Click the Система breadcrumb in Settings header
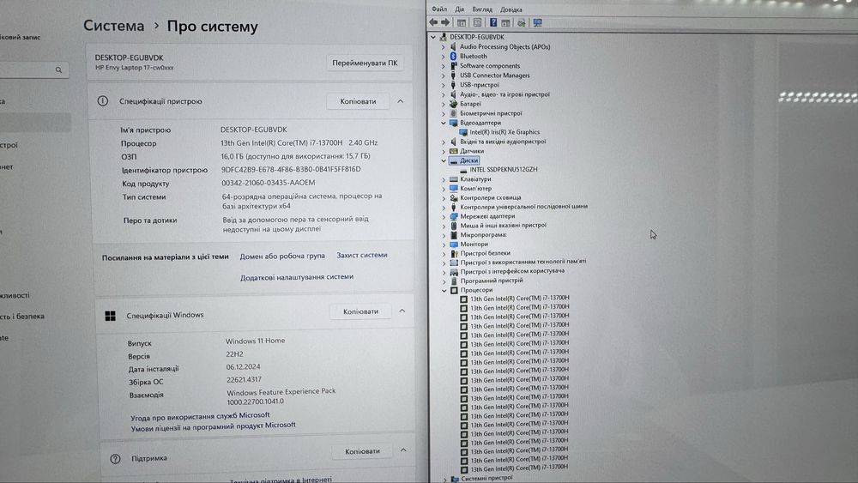This screenshot has height=483, width=858. coord(114,26)
